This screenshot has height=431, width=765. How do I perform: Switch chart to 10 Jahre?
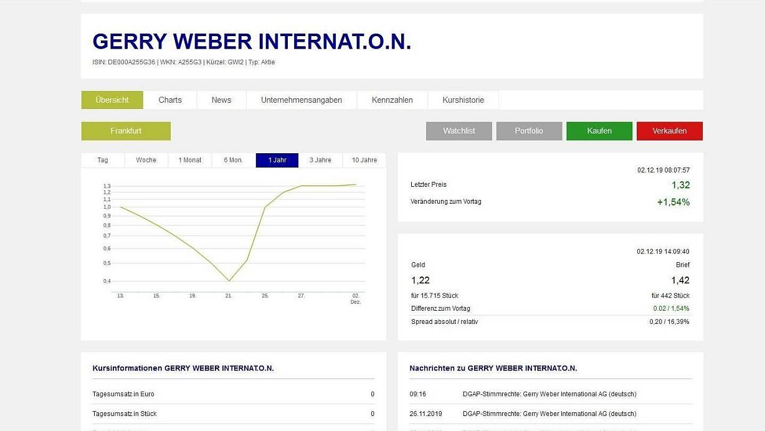[x=364, y=160]
